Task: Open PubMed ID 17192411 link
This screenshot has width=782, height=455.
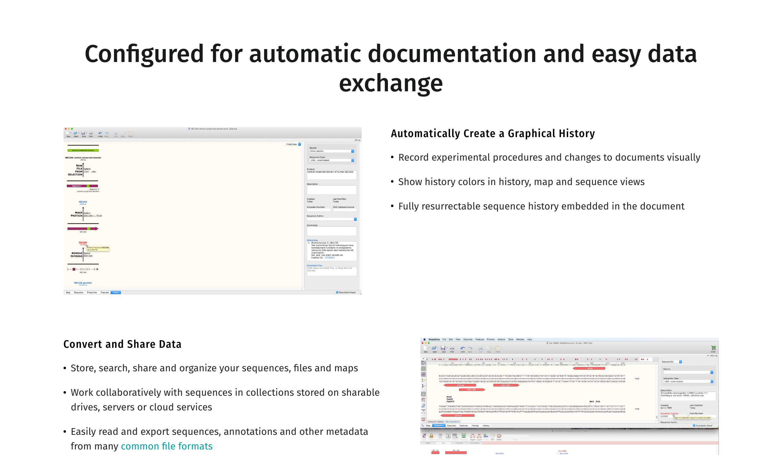Action: pyautogui.click(x=330, y=258)
